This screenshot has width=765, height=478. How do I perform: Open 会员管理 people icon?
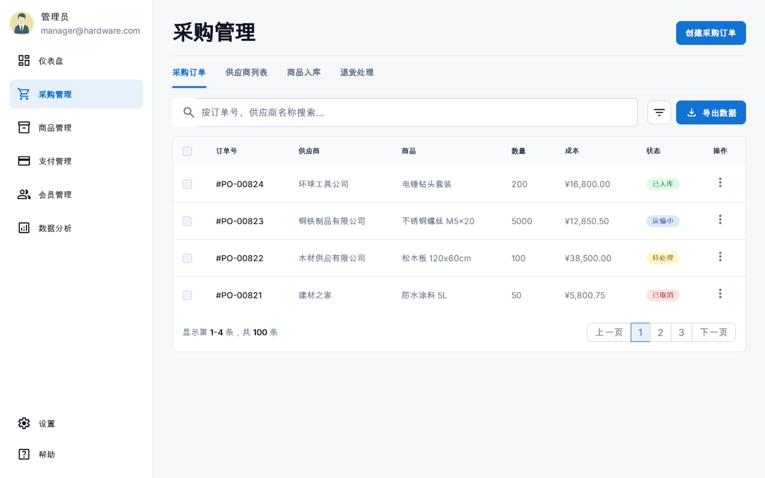24,195
